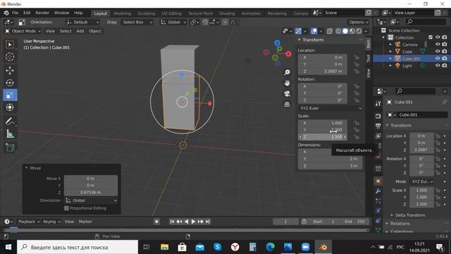Viewport: 451px width, 254px height.
Task: Click the current frame field in timeline
Action: pyautogui.click(x=285, y=222)
